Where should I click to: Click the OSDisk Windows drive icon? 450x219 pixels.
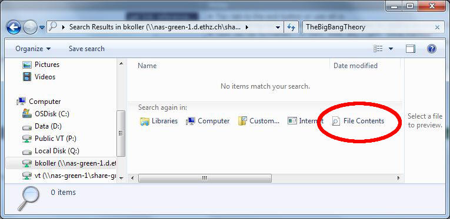[26, 114]
